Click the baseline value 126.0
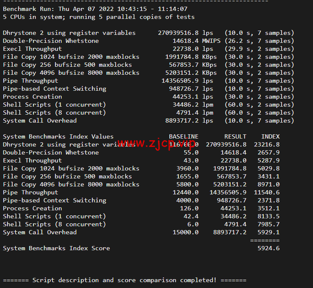313x288 pixels. coord(189,208)
